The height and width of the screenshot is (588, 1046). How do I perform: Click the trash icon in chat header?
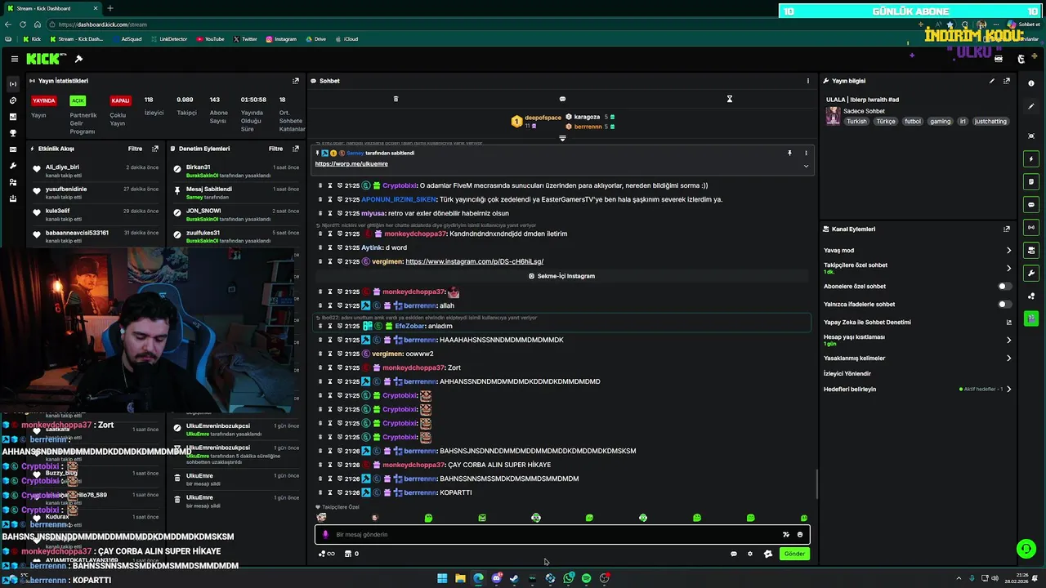(x=396, y=99)
